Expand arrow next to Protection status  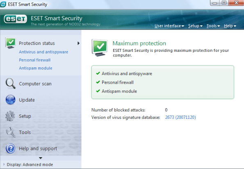coord(79,43)
